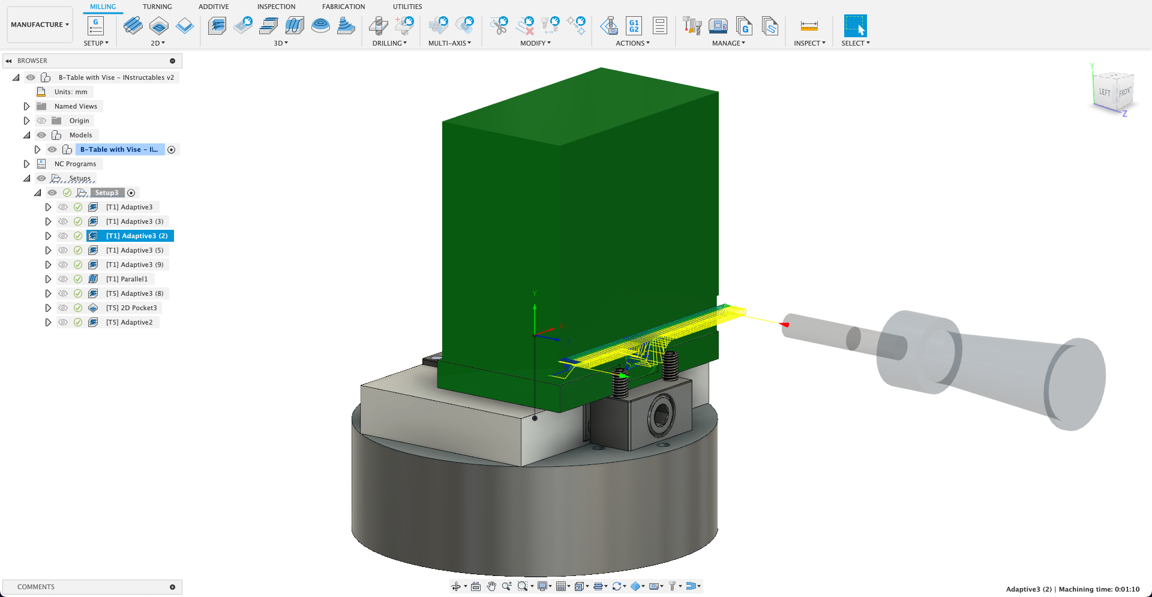The image size is (1152, 597).
Task: Switch to the INSPECTION tab
Action: 276,7
